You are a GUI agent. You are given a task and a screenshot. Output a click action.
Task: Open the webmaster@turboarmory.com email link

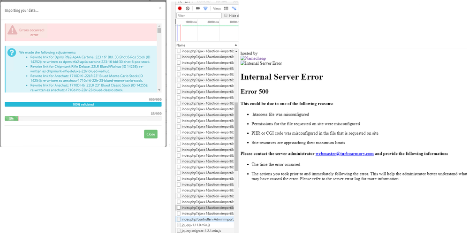point(345,154)
